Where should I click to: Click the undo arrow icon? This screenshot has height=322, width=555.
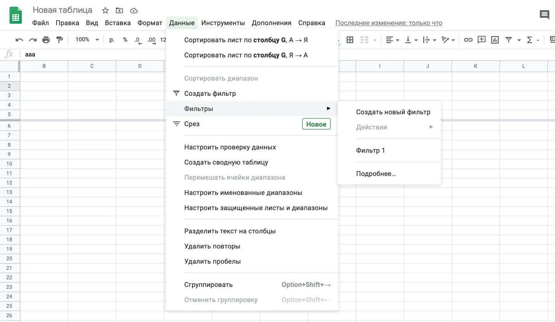(x=19, y=40)
